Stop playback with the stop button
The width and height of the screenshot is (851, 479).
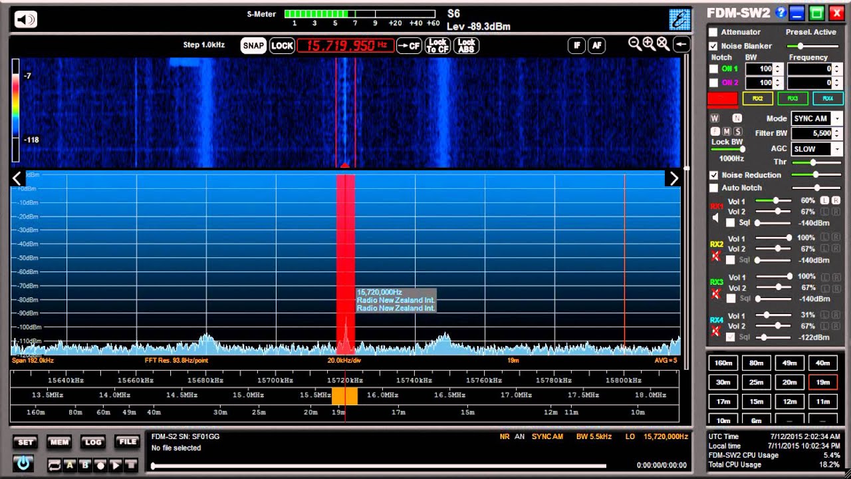(130, 465)
